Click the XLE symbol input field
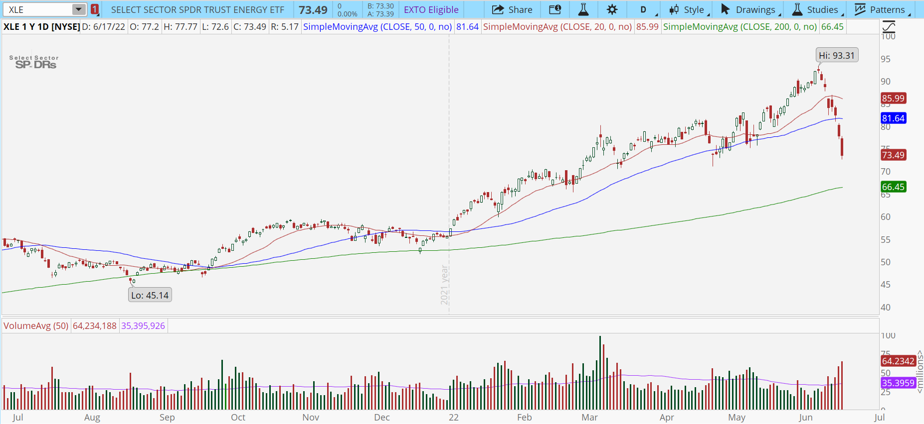 coord(37,9)
